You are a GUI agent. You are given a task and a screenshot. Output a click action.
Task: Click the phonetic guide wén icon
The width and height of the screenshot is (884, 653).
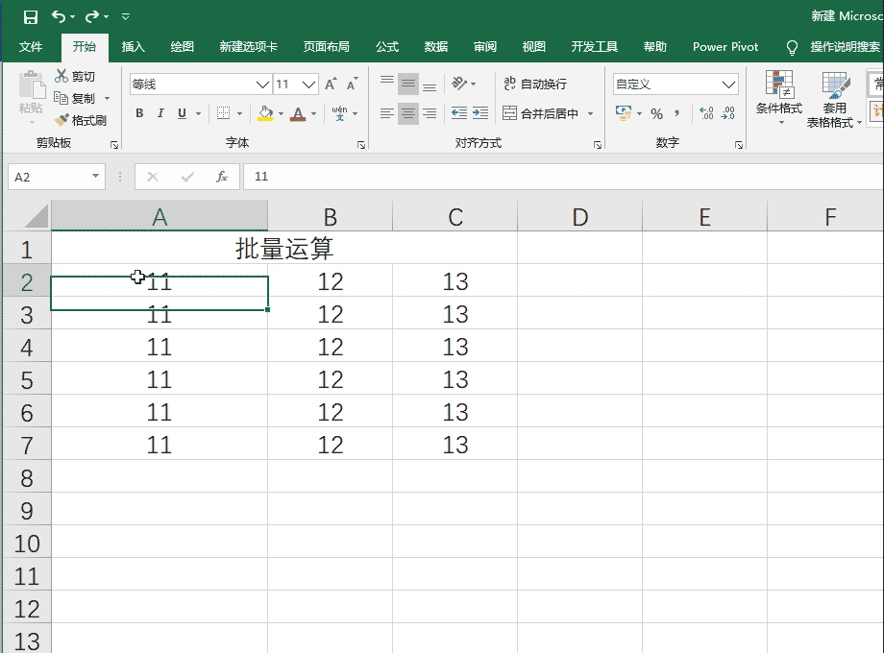tap(339, 113)
